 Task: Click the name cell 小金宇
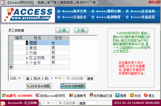[x=39, y=63]
